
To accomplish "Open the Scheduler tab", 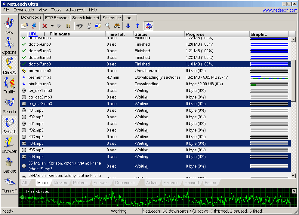I will [112, 18].
